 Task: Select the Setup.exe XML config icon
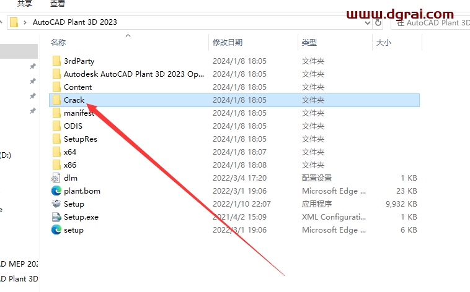(56, 217)
